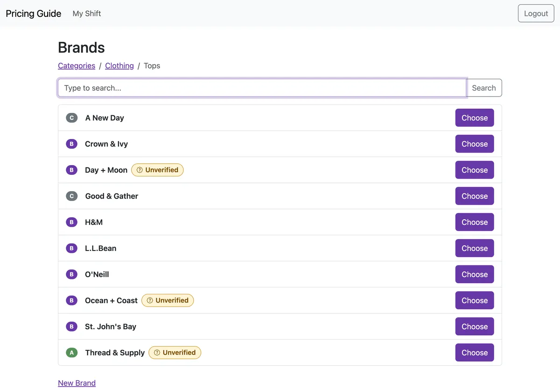Click the B grade badge beside St. John's Bay
The image size is (560, 389).
(x=71, y=327)
